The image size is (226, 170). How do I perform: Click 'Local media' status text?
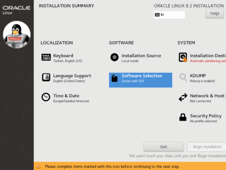tap(130, 61)
